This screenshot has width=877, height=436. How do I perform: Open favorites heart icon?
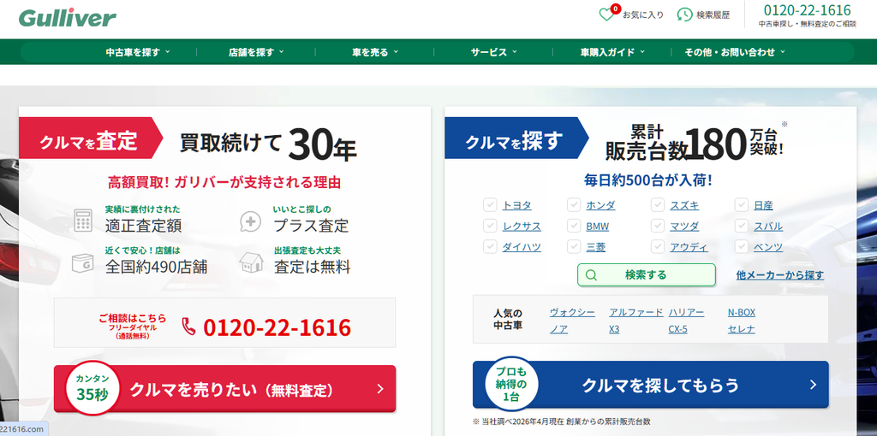pos(607,14)
